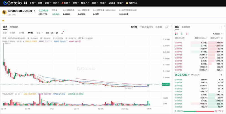Click ask price 0.03747 in order book
This screenshot has width=226, height=114.
click(179, 43)
